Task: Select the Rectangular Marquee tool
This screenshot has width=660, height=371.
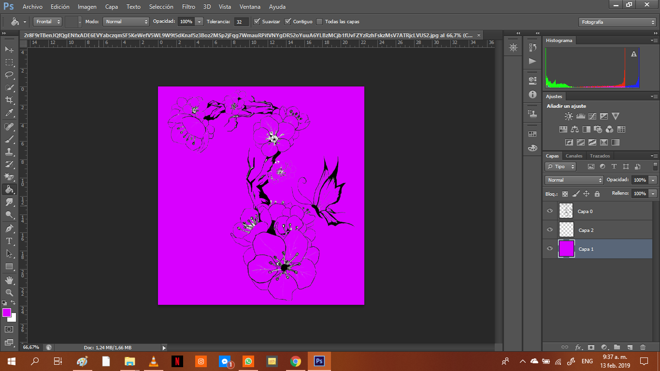Action: 9,62
